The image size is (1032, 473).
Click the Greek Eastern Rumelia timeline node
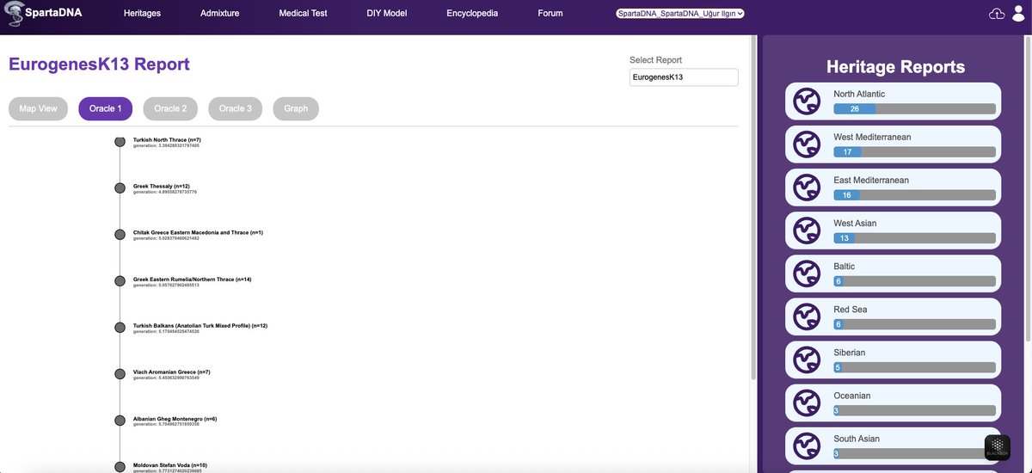120,280
